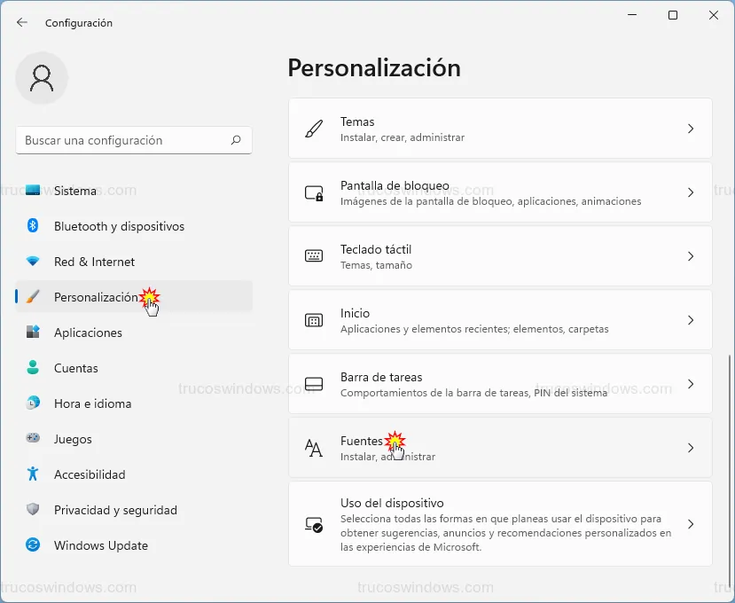Click the user profile avatar
The image size is (735, 603).
(42, 78)
